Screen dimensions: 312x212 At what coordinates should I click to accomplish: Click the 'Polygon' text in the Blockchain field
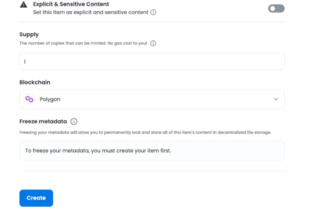click(x=50, y=99)
